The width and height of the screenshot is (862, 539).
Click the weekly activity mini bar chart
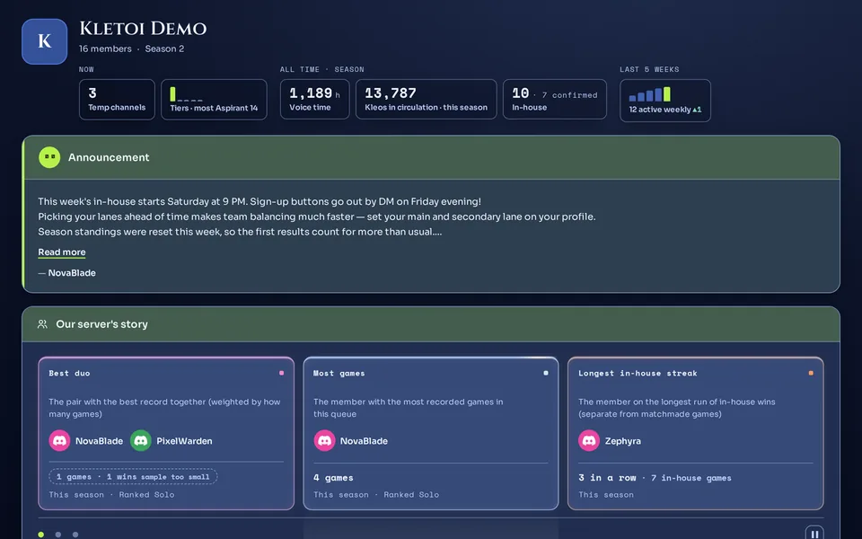coord(650,94)
